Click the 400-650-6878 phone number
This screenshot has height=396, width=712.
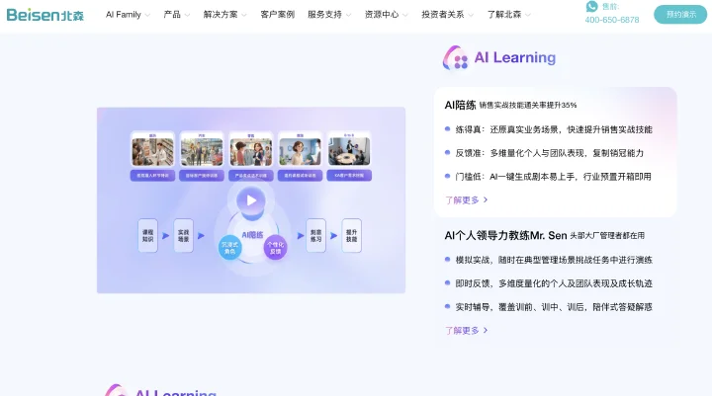(612, 20)
